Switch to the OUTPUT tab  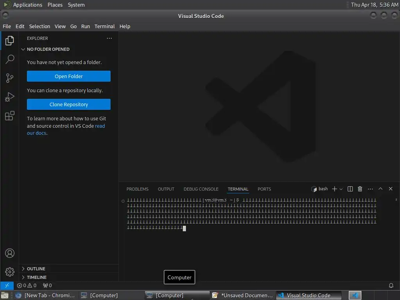166,189
